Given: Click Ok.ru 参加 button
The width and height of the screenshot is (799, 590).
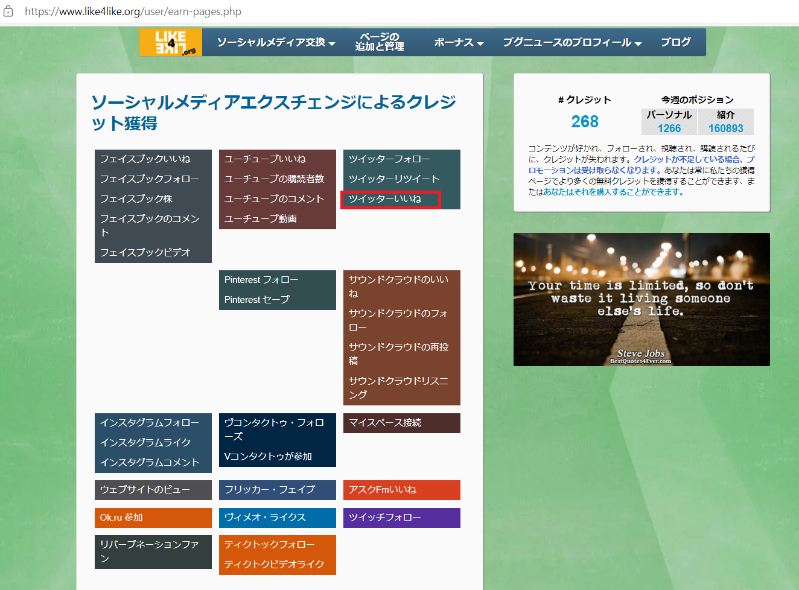Looking at the screenshot, I should click(153, 518).
